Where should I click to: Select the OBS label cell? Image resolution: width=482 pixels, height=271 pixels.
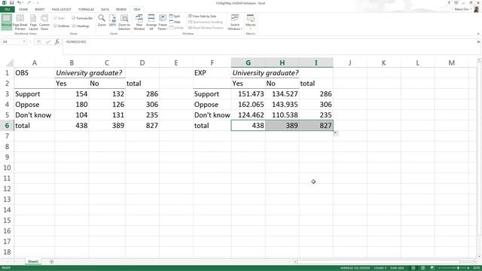click(35, 73)
